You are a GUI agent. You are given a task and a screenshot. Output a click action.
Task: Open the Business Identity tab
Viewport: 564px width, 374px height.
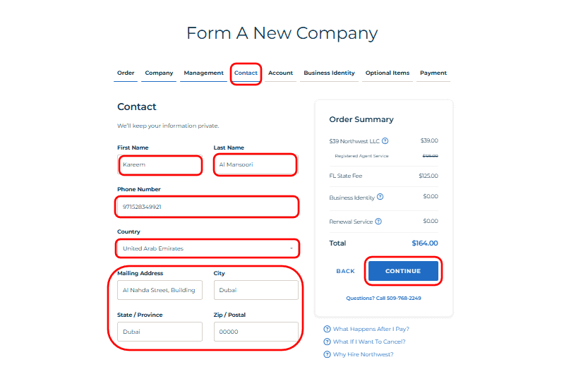329,73
